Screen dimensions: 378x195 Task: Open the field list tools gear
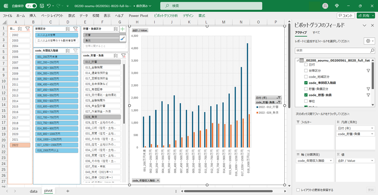click(x=369, y=41)
